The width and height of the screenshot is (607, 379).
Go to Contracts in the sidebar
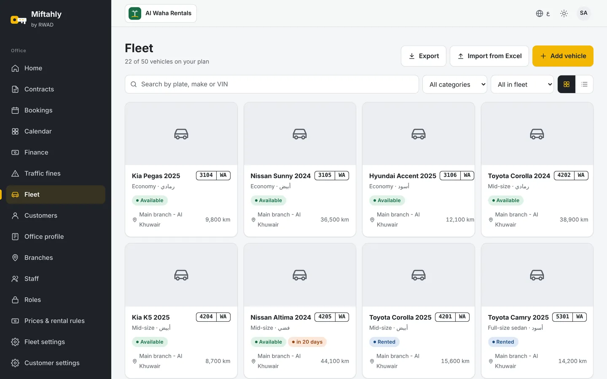click(56, 89)
